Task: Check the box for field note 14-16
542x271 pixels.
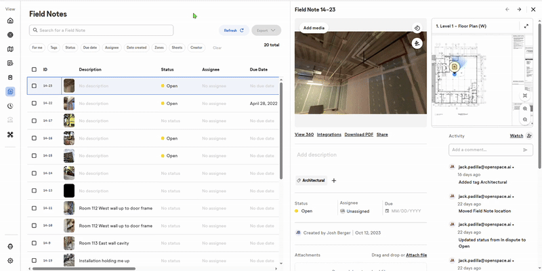Action: tap(34, 138)
